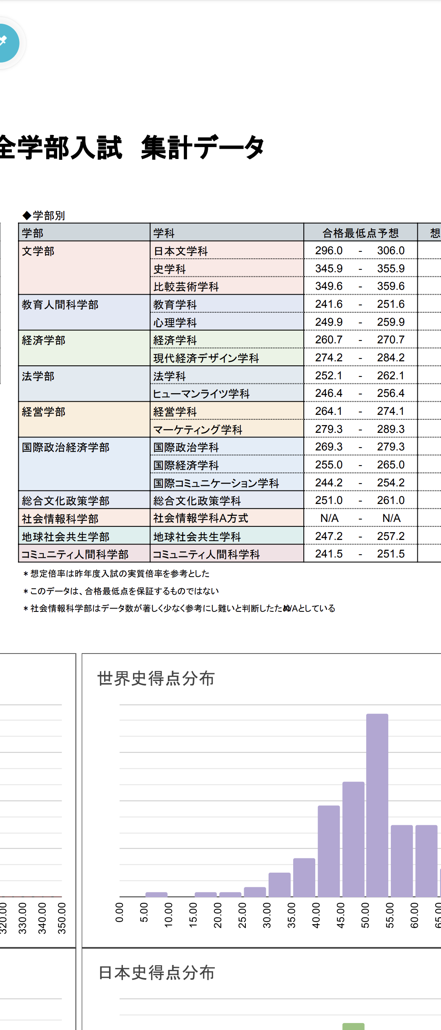This screenshot has width=441, height=1030.
Task: Click the コミュニティ人間科学科 cell
Action: [227, 554]
